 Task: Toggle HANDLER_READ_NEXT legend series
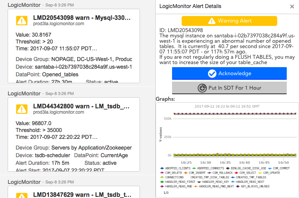(248, 182)
